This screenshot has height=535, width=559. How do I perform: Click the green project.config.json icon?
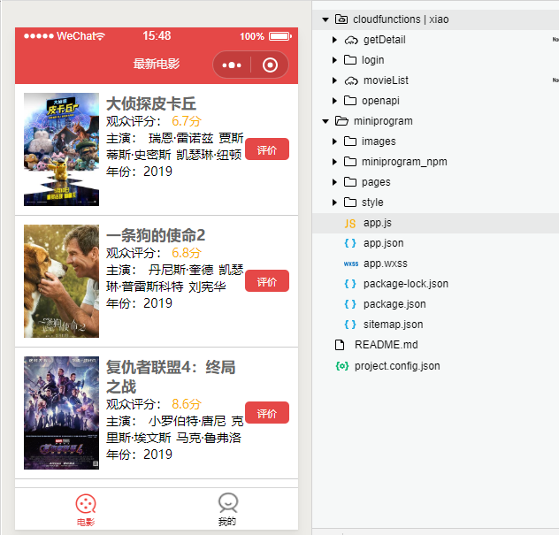(x=342, y=366)
